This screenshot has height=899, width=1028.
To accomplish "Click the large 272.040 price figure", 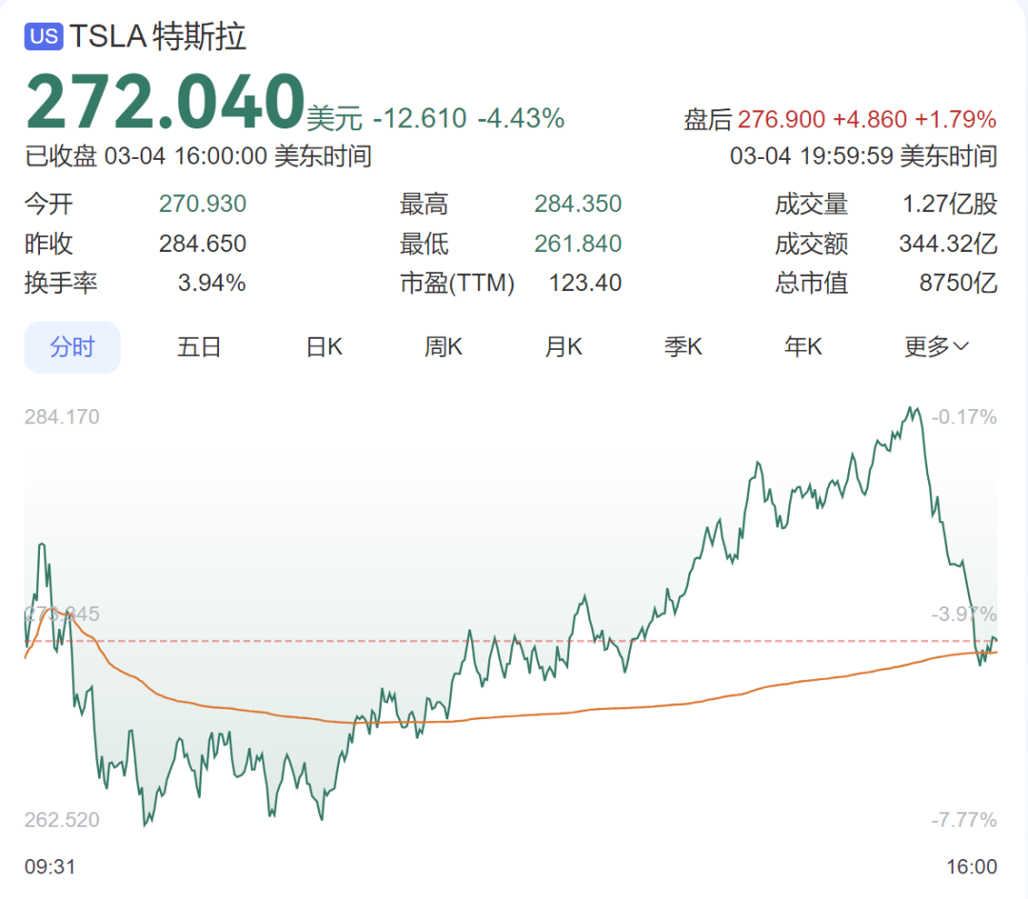I will (x=164, y=102).
